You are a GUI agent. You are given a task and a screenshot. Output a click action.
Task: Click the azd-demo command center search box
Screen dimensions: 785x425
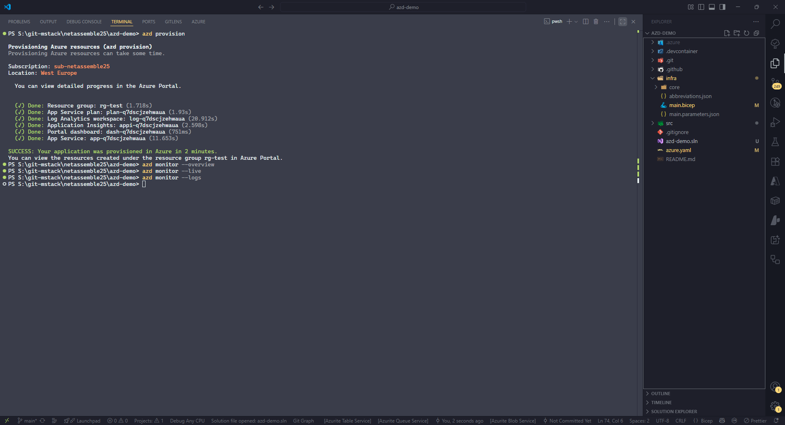tap(403, 7)
